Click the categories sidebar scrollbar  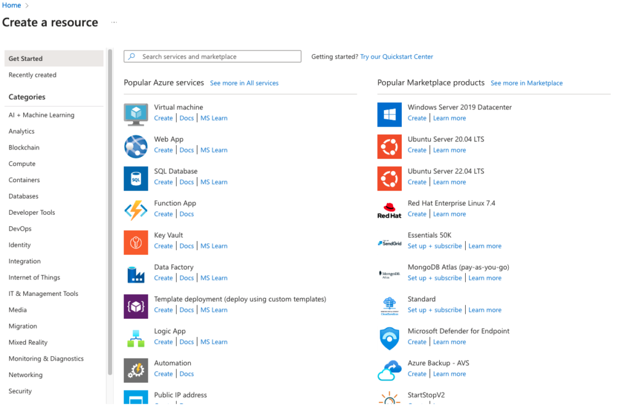click(x=110, y=212)
